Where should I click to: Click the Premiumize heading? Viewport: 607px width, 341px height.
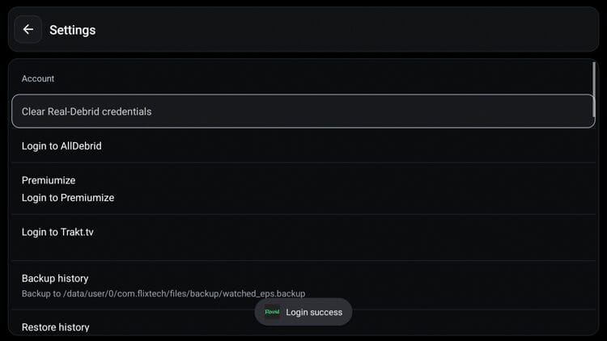pyautogui.click(x=49, y=180)
